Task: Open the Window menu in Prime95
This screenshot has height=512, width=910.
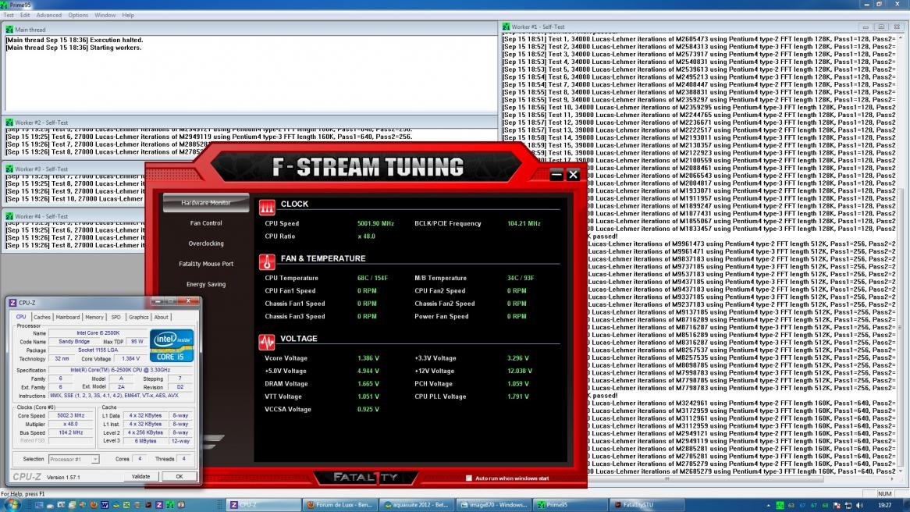Action: (x=105, y=15)
